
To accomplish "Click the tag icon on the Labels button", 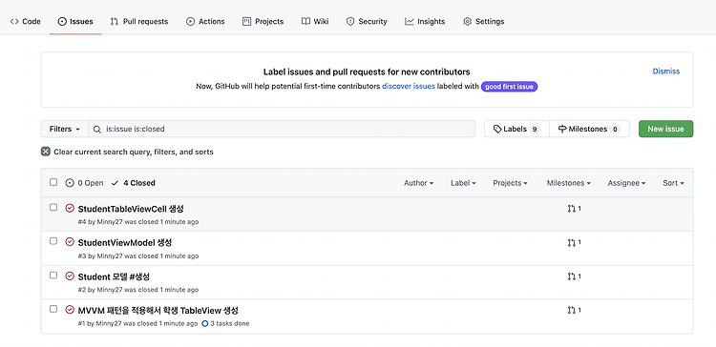I will [497, 129].
